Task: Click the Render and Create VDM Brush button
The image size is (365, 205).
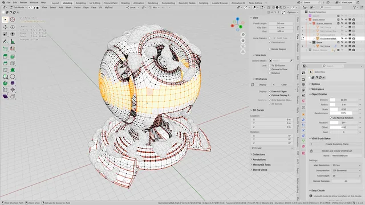Action: (x=337, y=151)
